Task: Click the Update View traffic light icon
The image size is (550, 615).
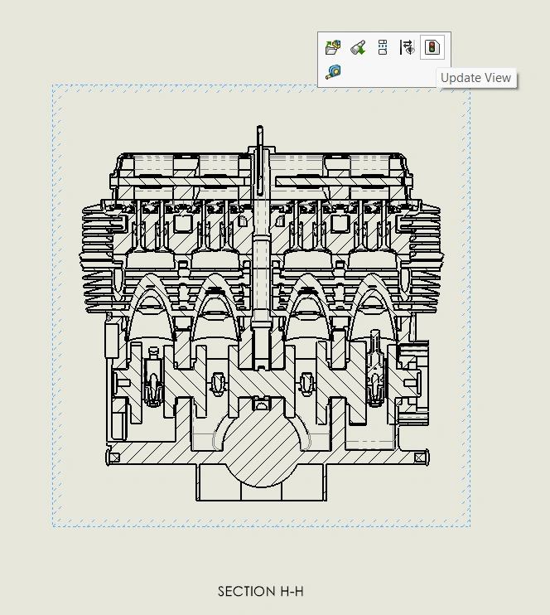Action: [431, 47]
